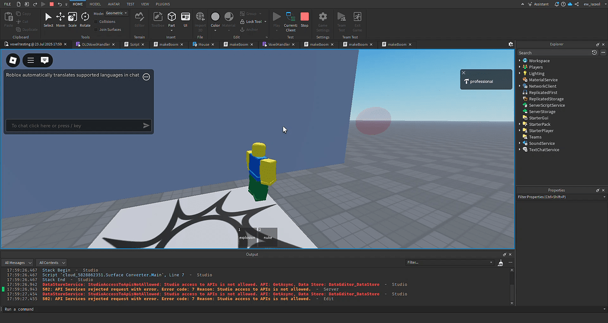Switch to the AVATAR ribbon tab
Screen dimensions: 608x323
pos(113,4)
